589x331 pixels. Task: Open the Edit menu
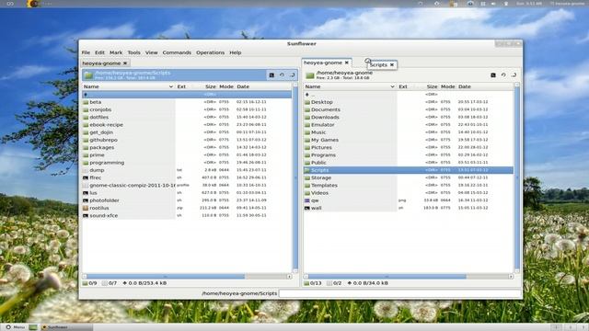99,52
